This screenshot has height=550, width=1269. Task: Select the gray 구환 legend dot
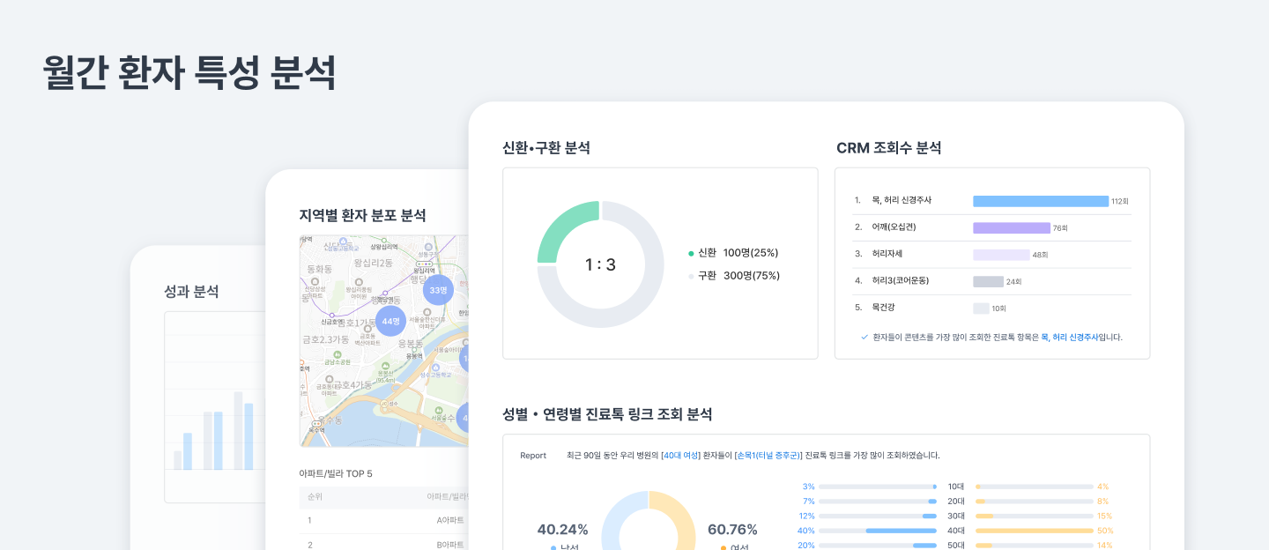click(690, 276)
